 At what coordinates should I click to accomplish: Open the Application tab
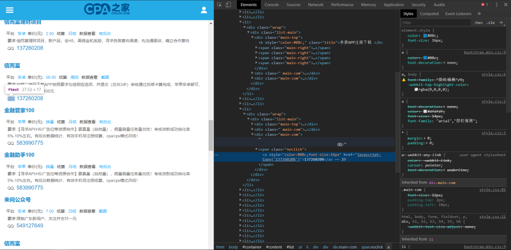(394, 5)
